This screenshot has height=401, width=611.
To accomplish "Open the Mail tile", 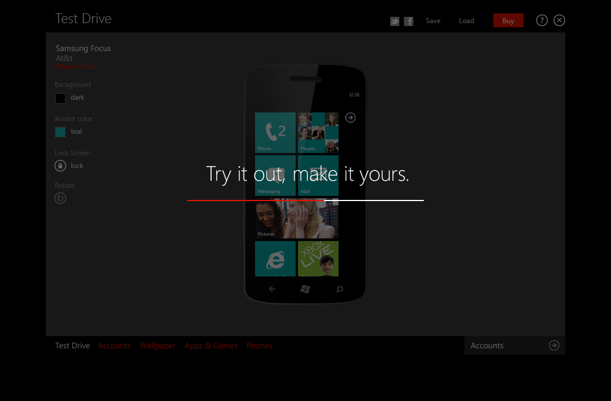I will (318, 176).
